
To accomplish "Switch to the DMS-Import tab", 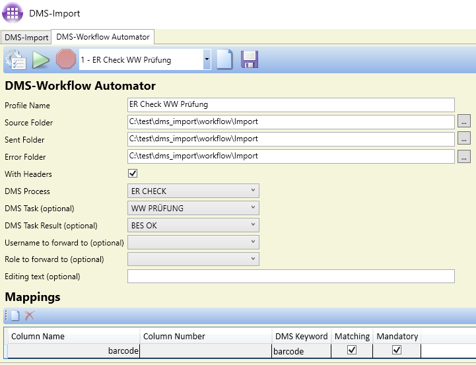I will pyautogui.click(x=26, y=38).
